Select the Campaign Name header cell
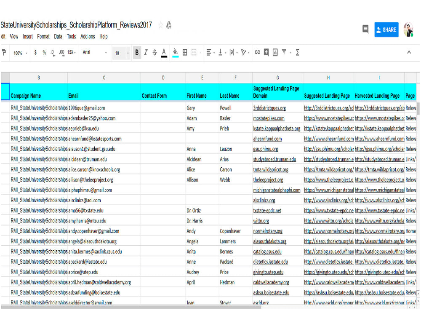This screenshot has width=421, height=316. 39,92
